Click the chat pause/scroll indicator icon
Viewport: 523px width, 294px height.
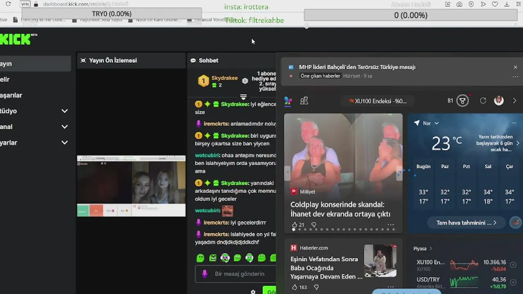243,97
